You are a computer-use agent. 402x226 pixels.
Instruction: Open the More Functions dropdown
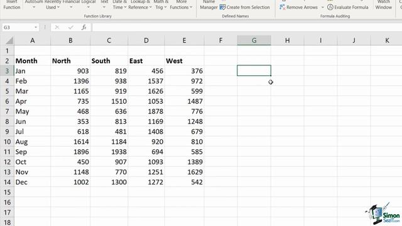click(191, 7)
